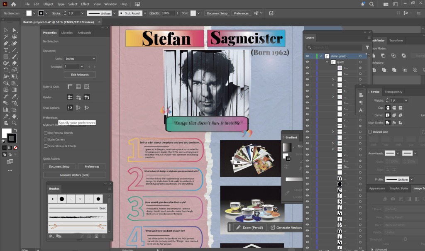Collapse the stefan photo layer
The image size is (425, 251).
(321, 56)
